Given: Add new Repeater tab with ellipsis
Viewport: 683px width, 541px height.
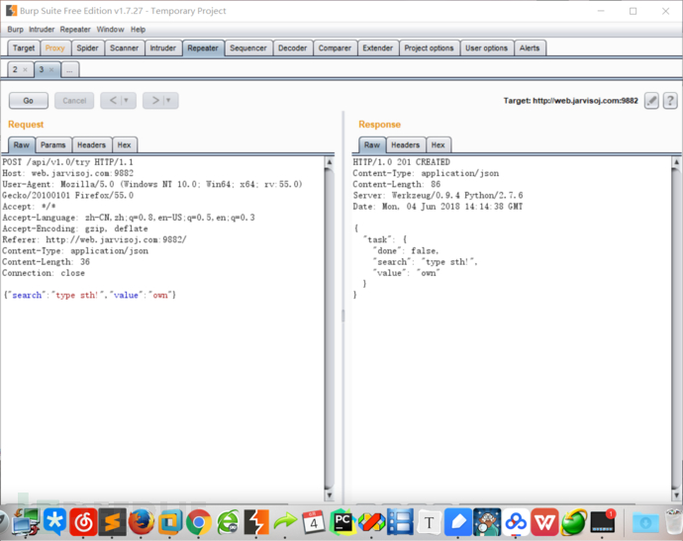Looking at the screenshot, I should pyautogui.click(x=69, y=69).
